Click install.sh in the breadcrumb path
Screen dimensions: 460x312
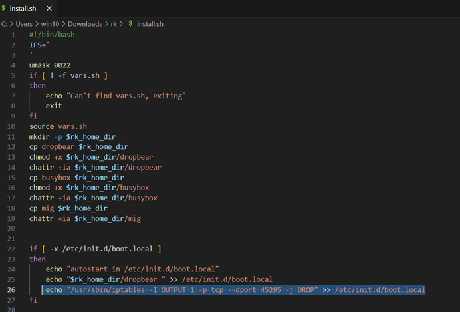coord(150,24)
